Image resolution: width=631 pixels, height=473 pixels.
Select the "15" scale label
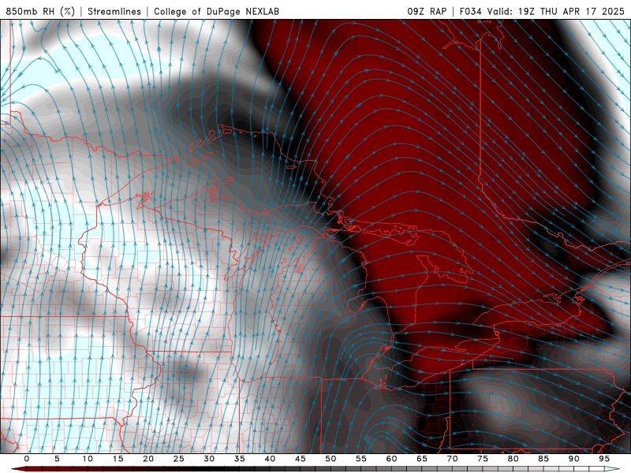[x=118, y=459]
